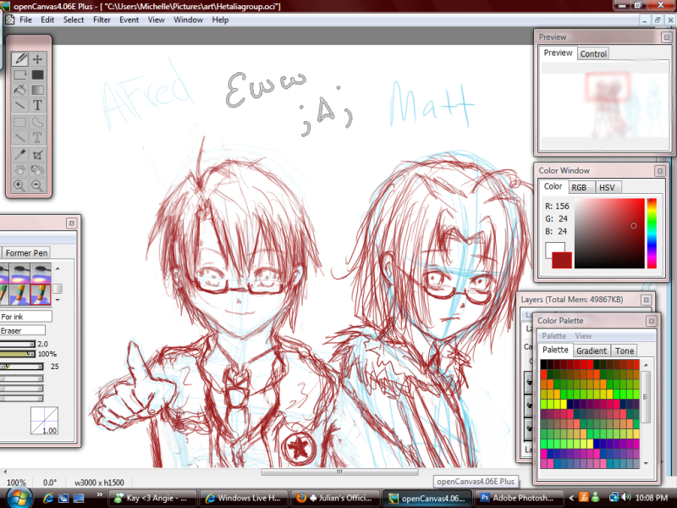Open the Help menu
The height and width of the screenshot is (508, 677).
coord(220,19)
